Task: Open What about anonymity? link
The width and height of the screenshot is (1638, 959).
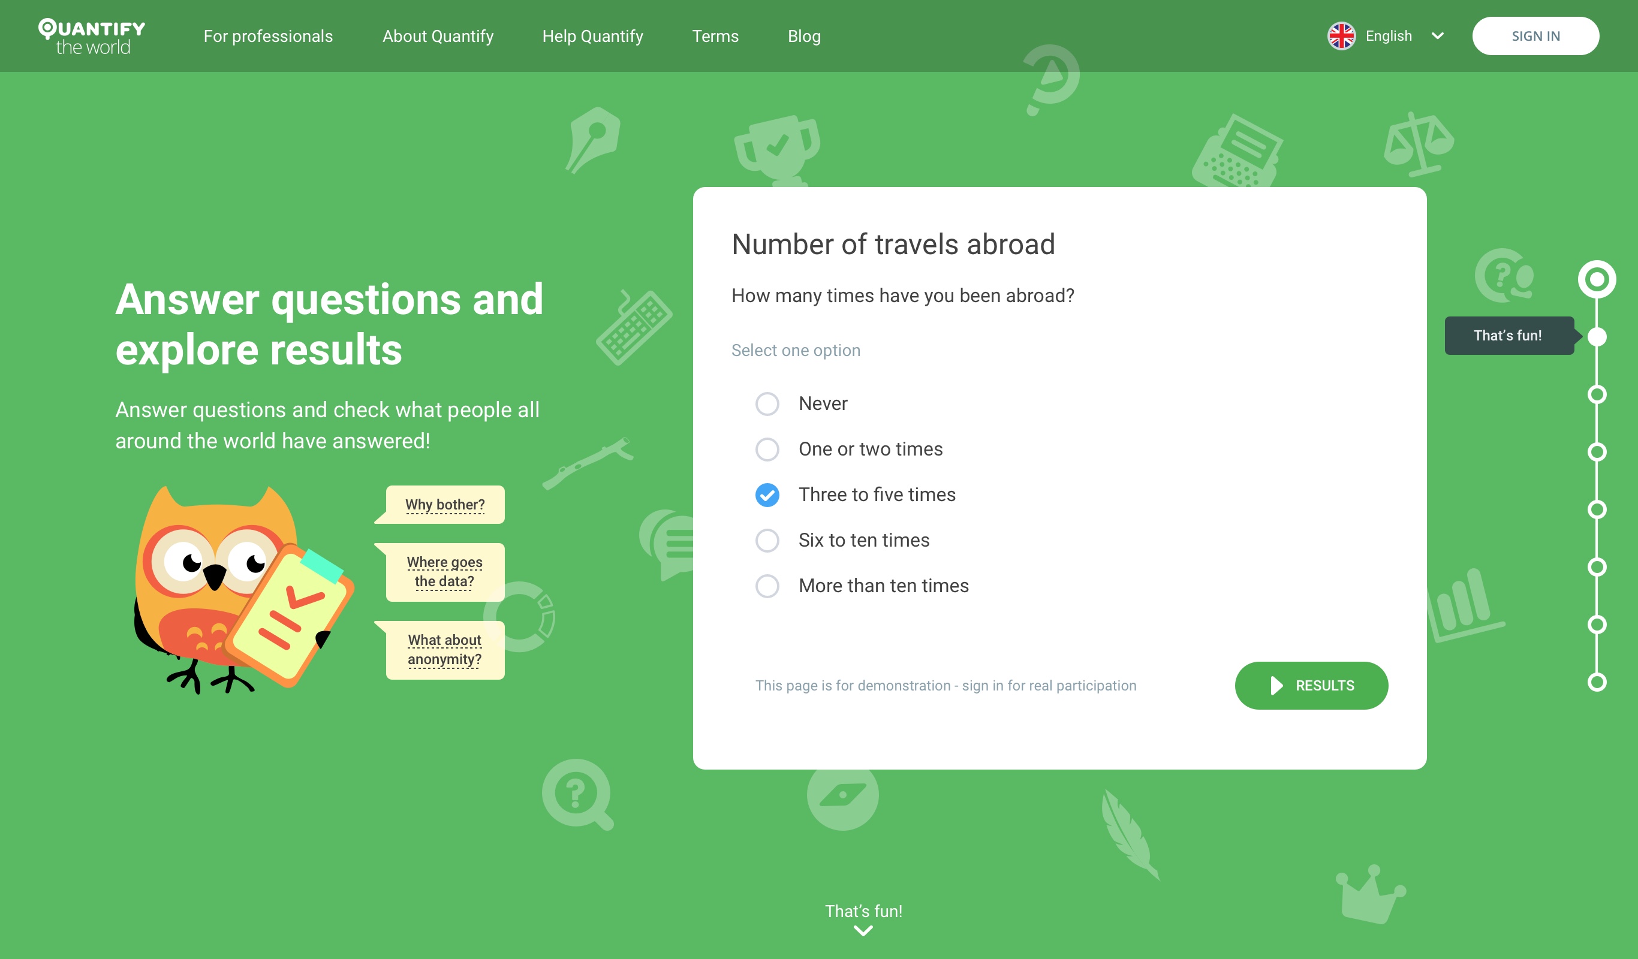Action: pyautogui.click(x=445, y=650)
